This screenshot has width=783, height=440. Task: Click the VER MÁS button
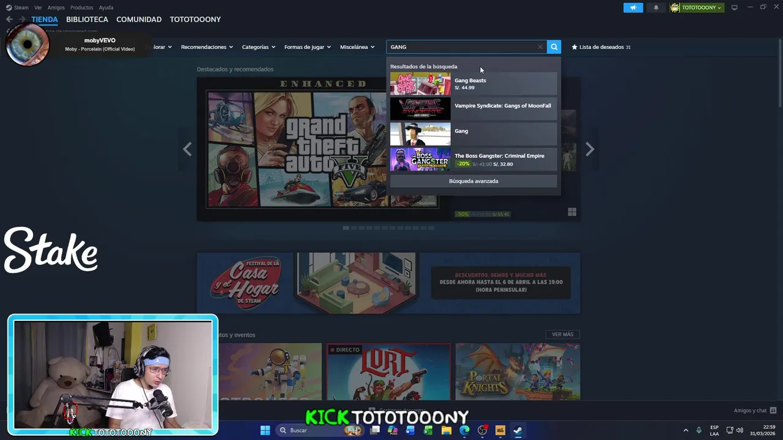click(x=562, y=334)
